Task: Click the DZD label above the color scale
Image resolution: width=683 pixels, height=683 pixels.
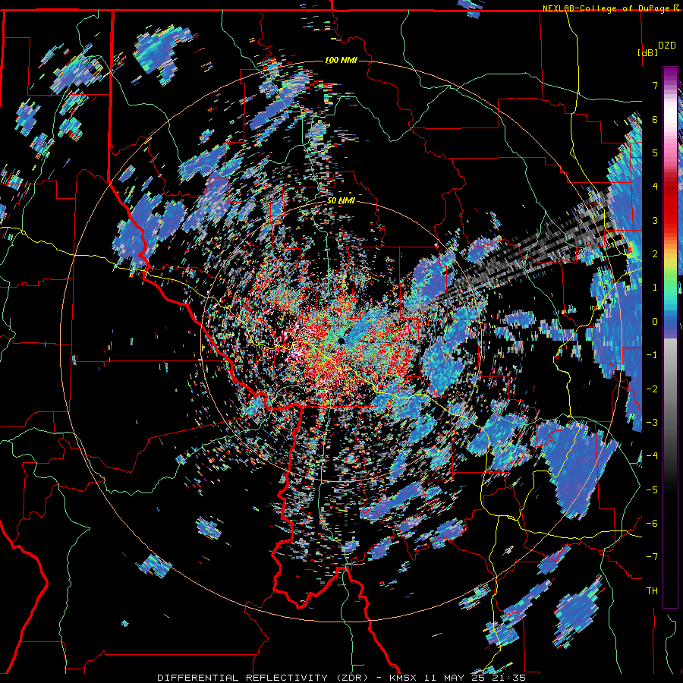Action: click(x=666, y=46)
